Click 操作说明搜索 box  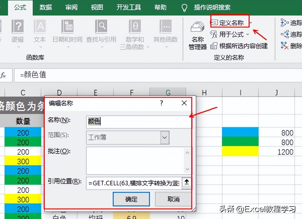212,8
